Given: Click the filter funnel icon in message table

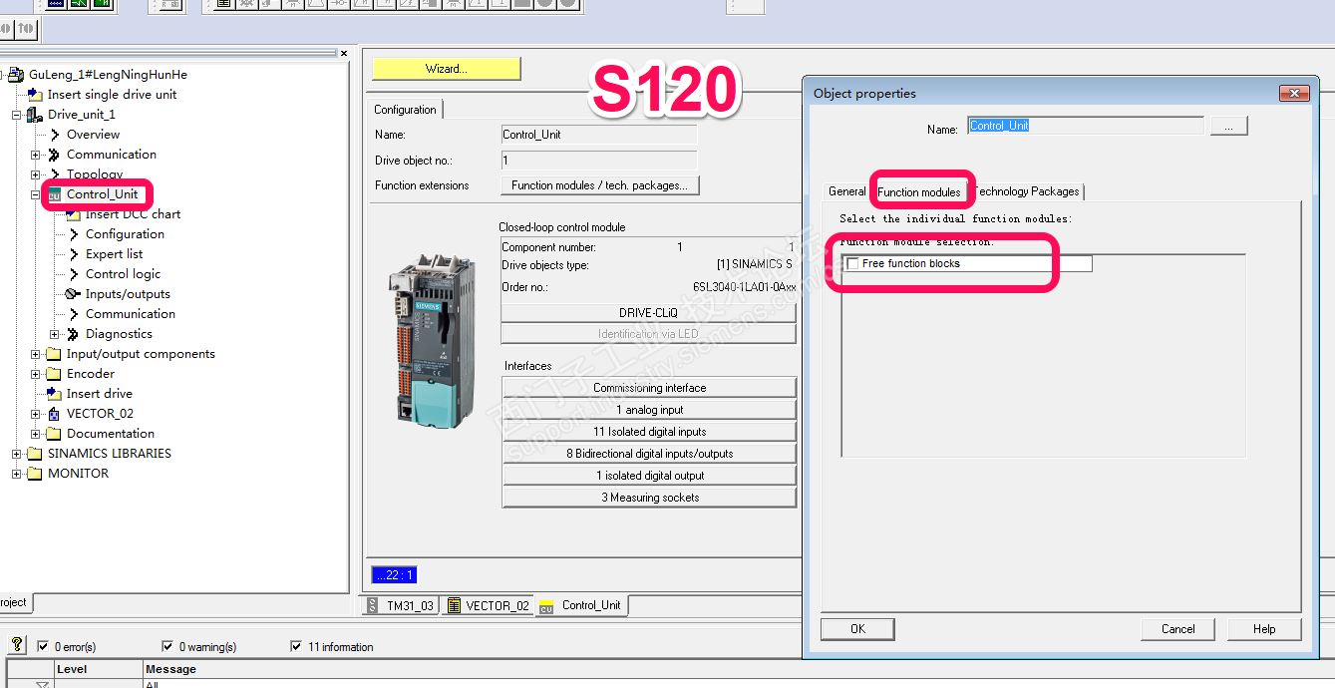Looking at the screenshot, I should 43,684.
